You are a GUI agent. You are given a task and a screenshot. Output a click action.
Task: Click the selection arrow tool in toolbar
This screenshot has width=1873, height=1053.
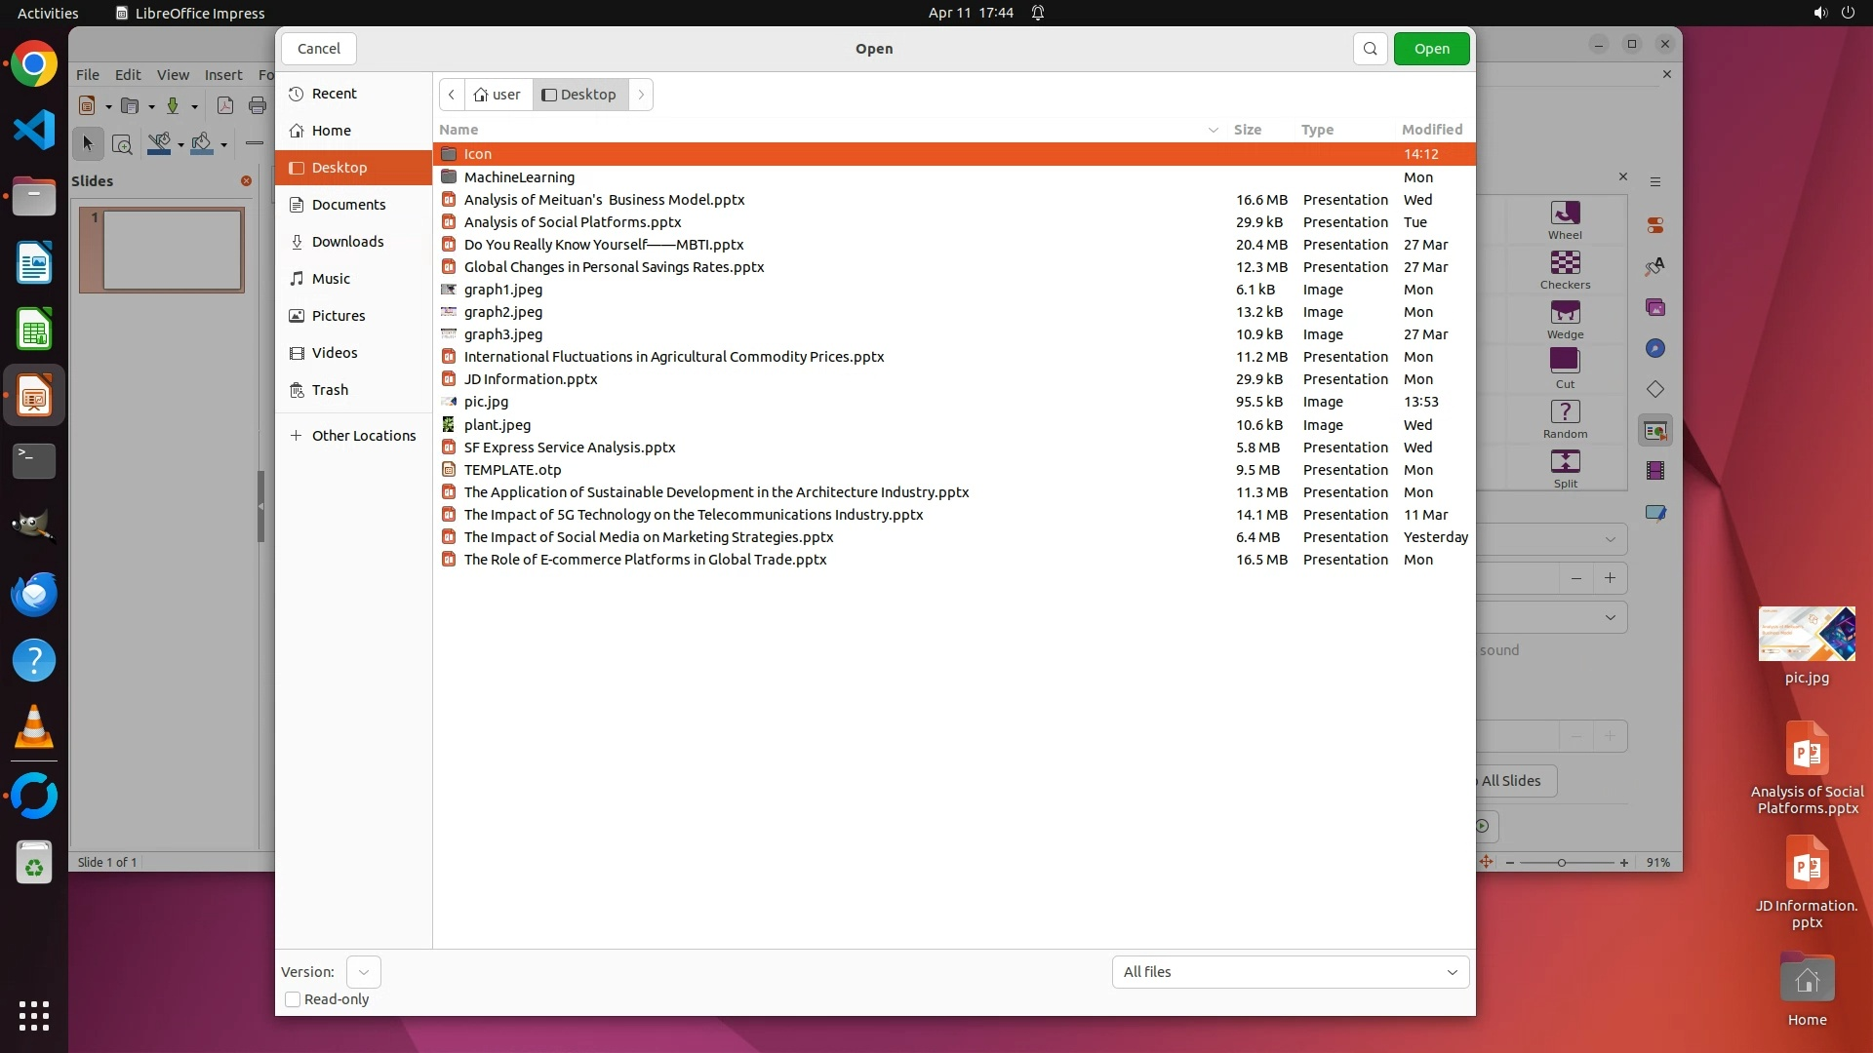(x=88, y=144)
